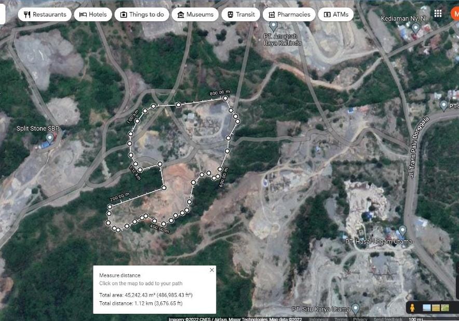Open the Terms link in footer
This screenshot has height=321, width=459.
341,319
